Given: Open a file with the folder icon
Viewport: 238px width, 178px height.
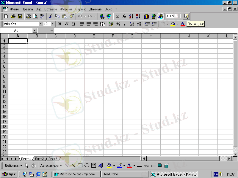Looking at the screenshot, I should [13, 16].
